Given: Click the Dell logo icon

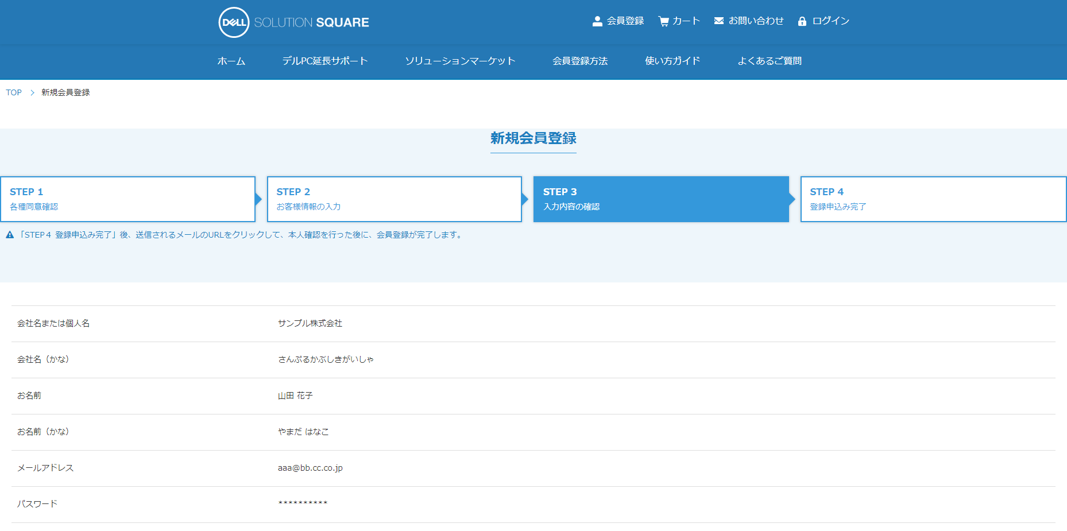Looking at the screenshot, I should click(234, 22).
